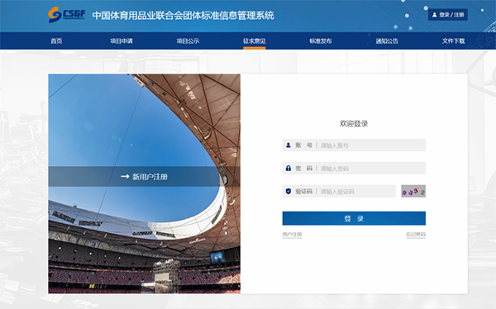Image resolution: width=496 pixels, height=309 pixels.
Task: Click the lock icon beside 密码 field
Action: 289,169
